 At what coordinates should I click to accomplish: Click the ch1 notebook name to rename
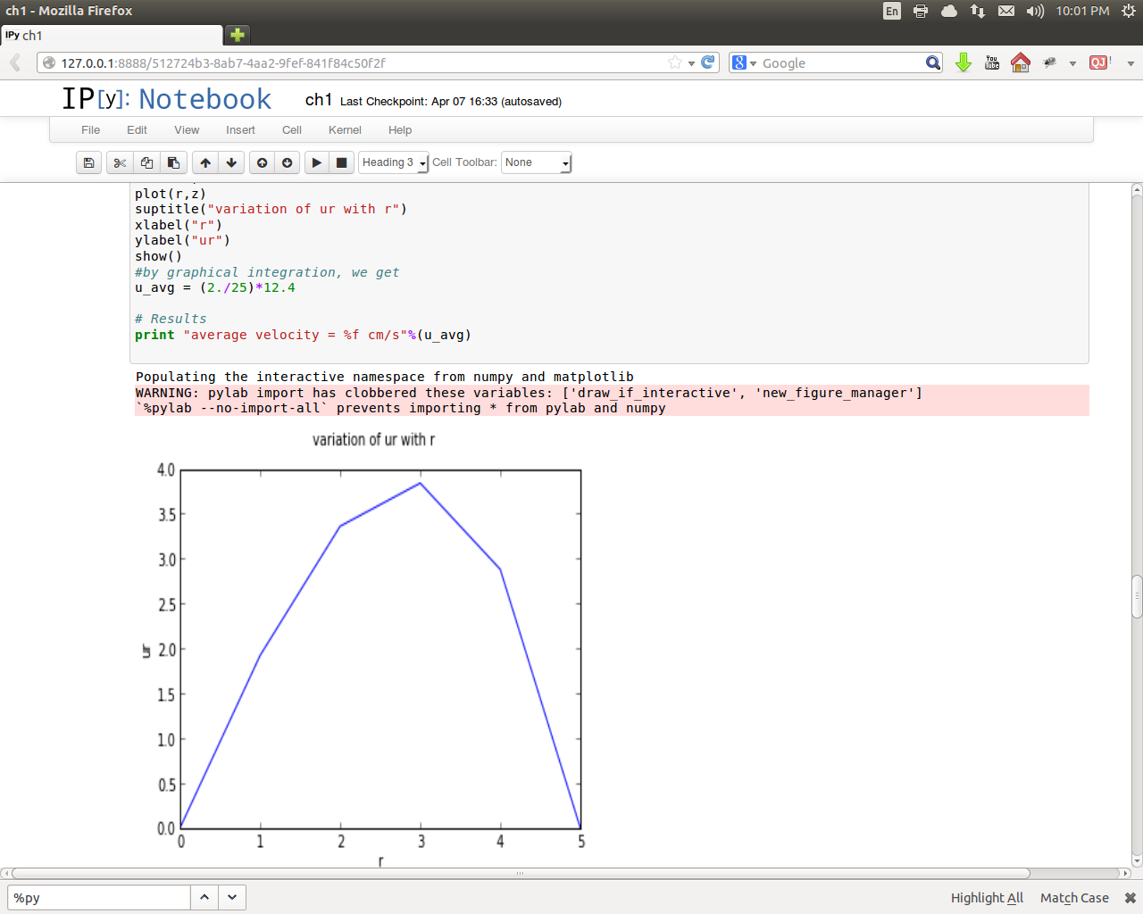point(318,100)
